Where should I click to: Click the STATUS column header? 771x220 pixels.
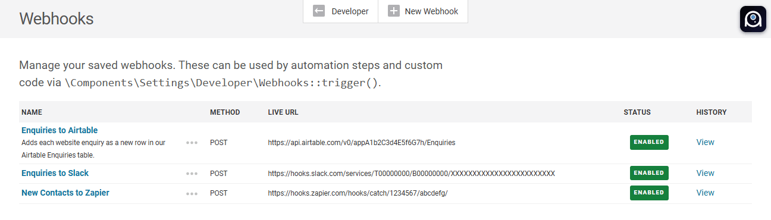pyautogui.click(x=637, y=112)
